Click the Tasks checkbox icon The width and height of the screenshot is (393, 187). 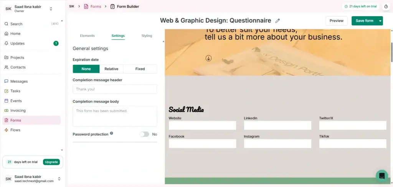pos(6,91)
